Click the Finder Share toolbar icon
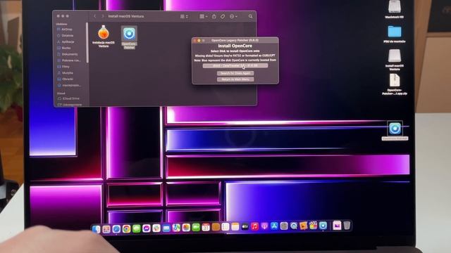Image resolution: width=451 pixels, height=253 pixels. pos(214,17)
